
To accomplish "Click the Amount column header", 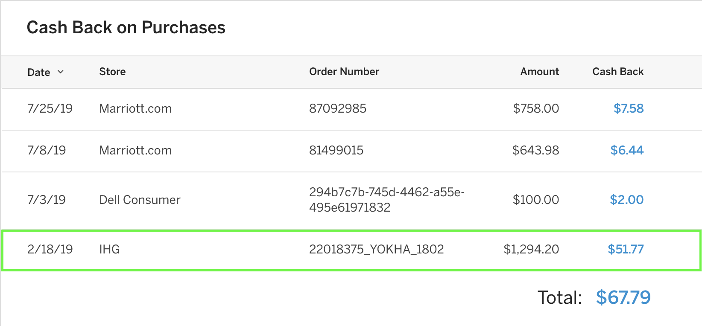I will coord(540,72).
